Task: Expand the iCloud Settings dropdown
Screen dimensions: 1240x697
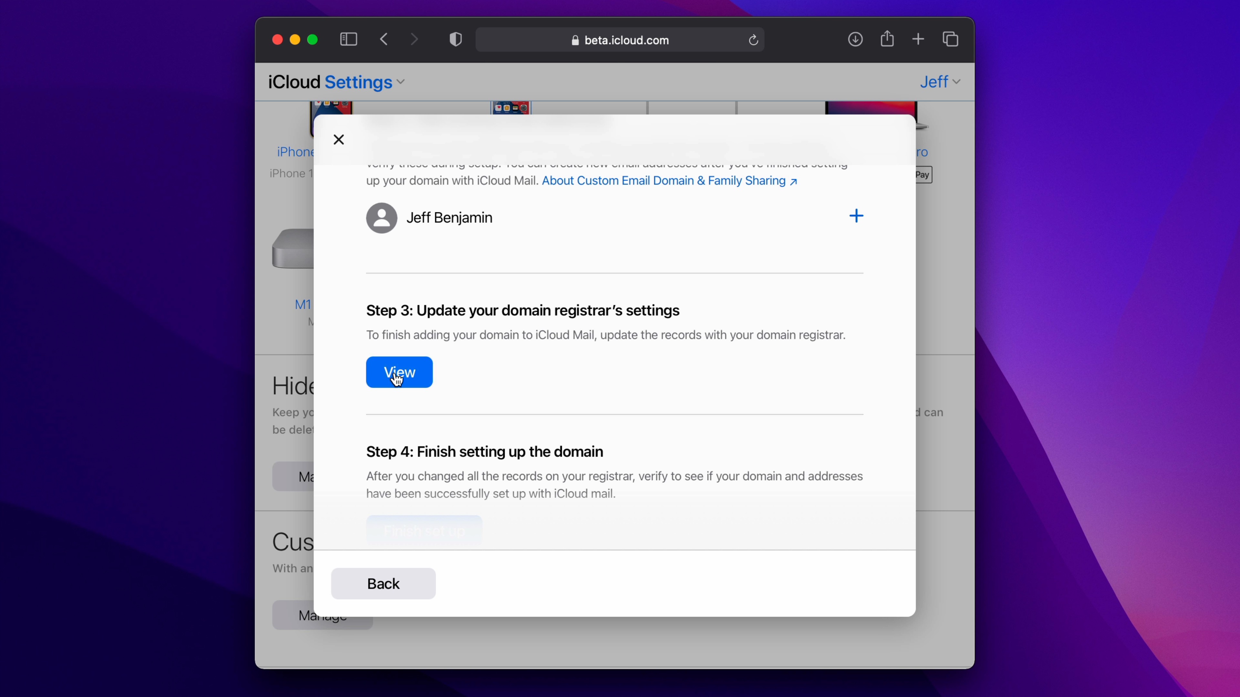Action: (401, 82)
